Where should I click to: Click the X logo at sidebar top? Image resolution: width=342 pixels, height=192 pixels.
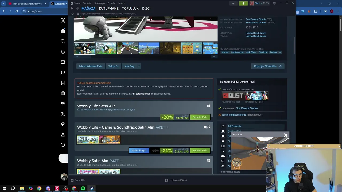tap(63, 20)
